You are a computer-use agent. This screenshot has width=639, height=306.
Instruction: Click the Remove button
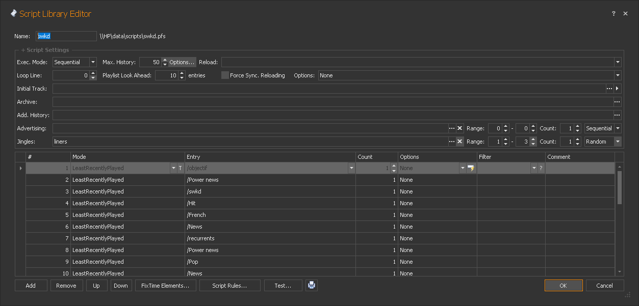coord(66,286)
